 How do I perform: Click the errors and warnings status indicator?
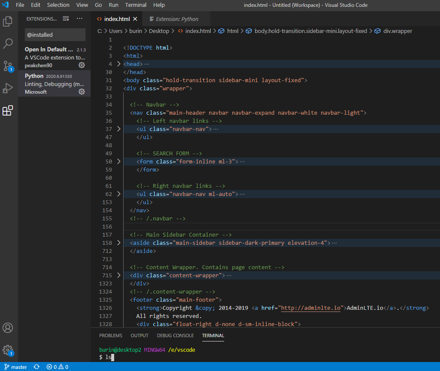point(57,367)
